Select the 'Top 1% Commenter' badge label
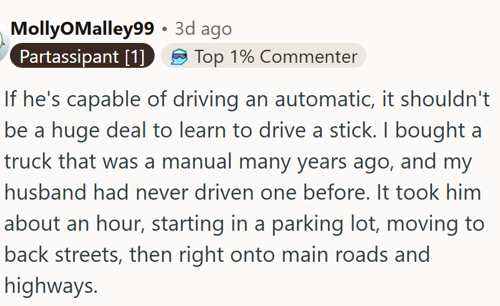The width and height of the screenshot is (500, 306). (276, 57)
